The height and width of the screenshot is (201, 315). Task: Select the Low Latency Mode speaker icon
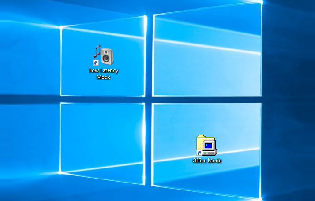coord(104,55)
